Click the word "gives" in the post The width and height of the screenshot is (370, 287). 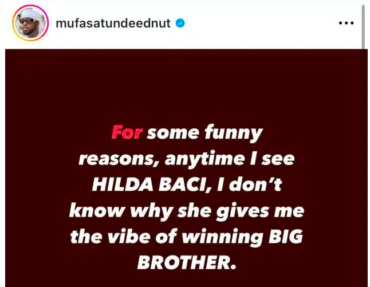click(243, 212)
